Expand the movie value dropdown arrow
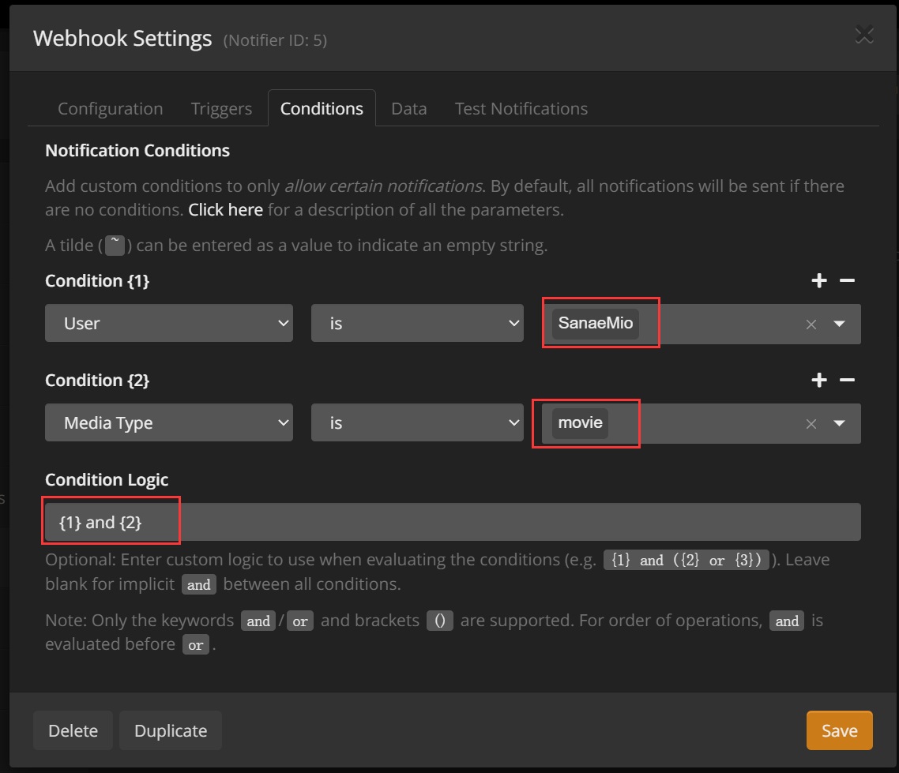The height and width of the screenshot is (773, 899). (839, 423)
